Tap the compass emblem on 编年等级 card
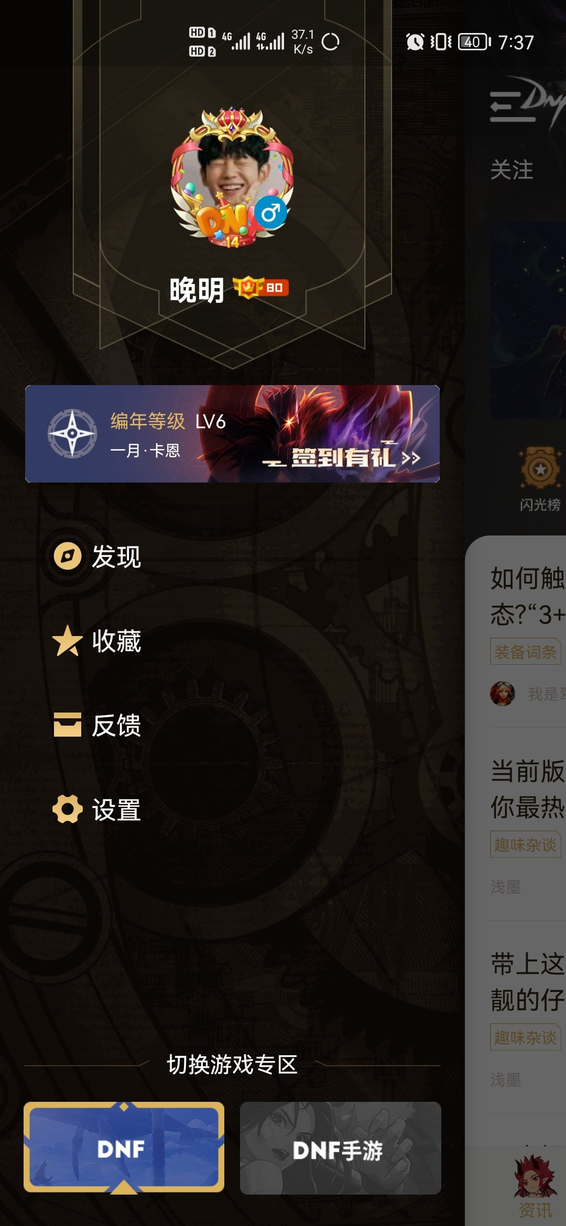566x1226 pixels. [x=72, y=434]
